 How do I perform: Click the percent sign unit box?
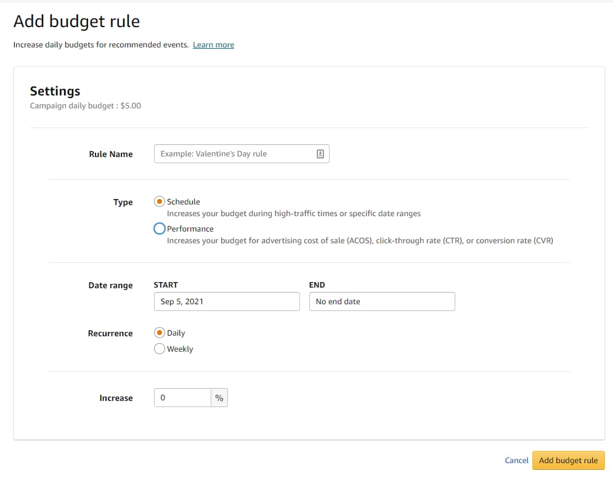(219, 398)
